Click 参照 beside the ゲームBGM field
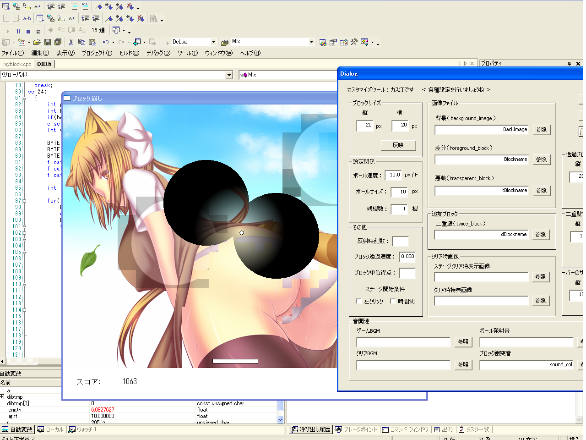The image size is (586, 440). [463, 342]
